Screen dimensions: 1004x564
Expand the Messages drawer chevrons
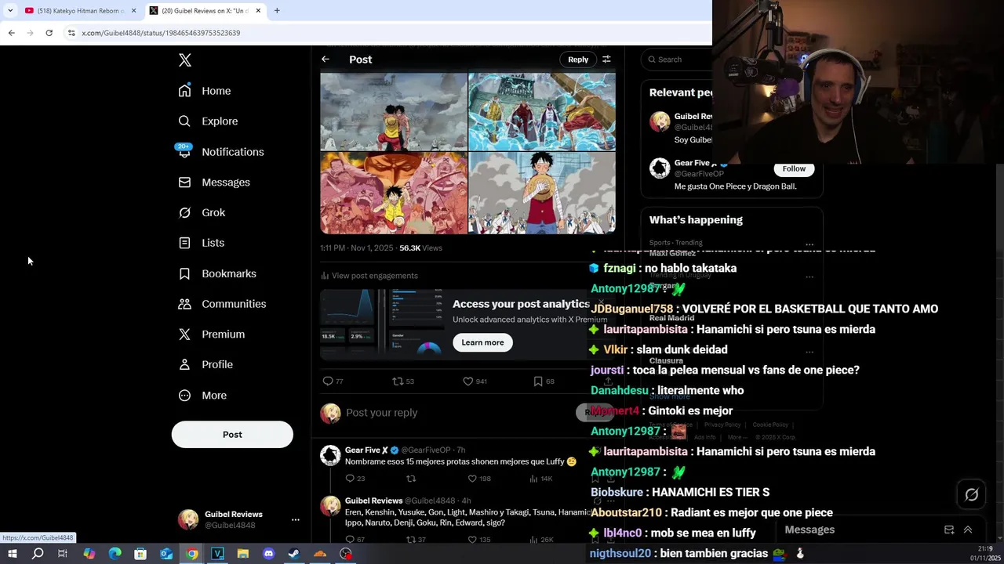click(968, 530)
